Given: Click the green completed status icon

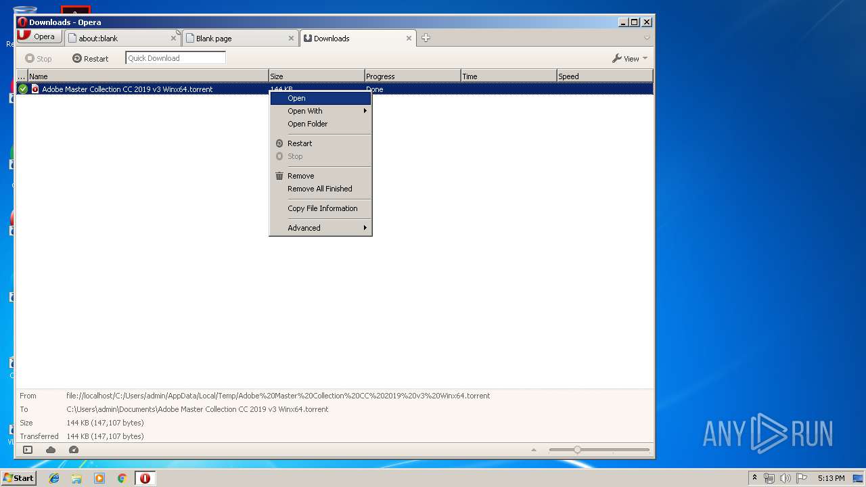Looking at the screenshot, I should tap(23, 89).
